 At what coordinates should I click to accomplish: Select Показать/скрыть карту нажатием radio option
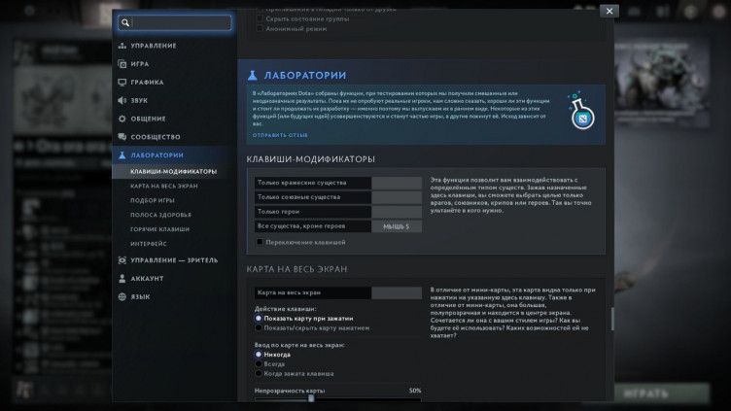[259, 327]
